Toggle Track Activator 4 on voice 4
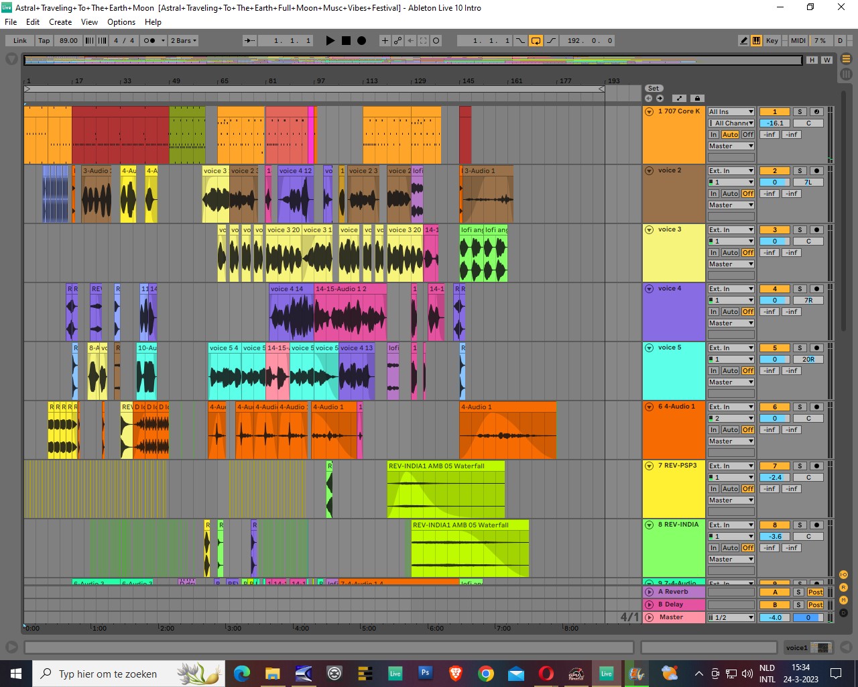 tap(774, 289)
